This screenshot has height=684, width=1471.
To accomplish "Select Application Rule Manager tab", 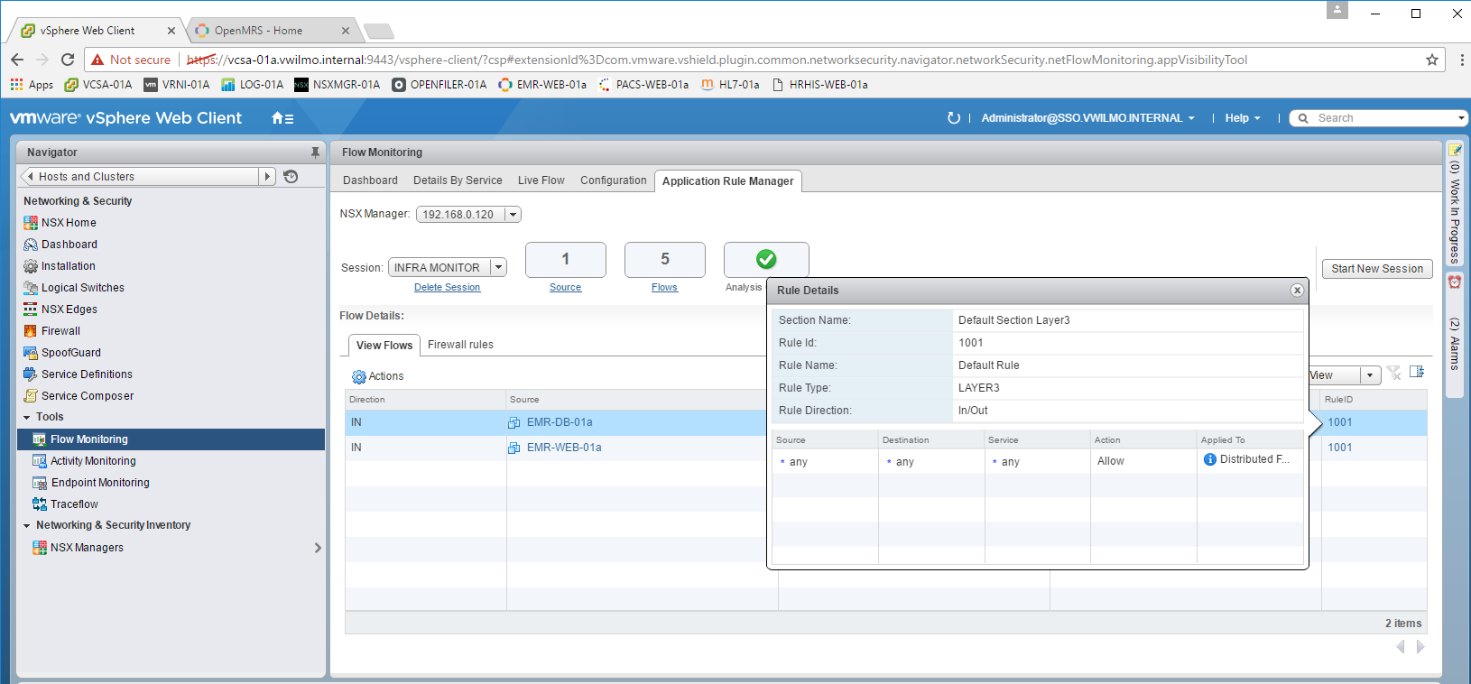I will click(x=727, y=181).
